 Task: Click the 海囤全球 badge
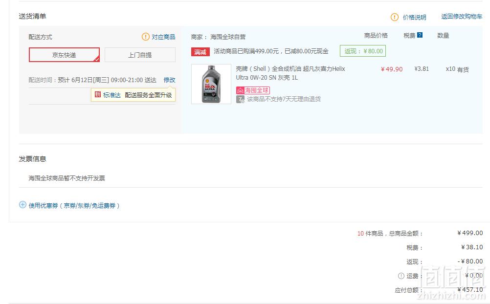[x=253, y=90]
